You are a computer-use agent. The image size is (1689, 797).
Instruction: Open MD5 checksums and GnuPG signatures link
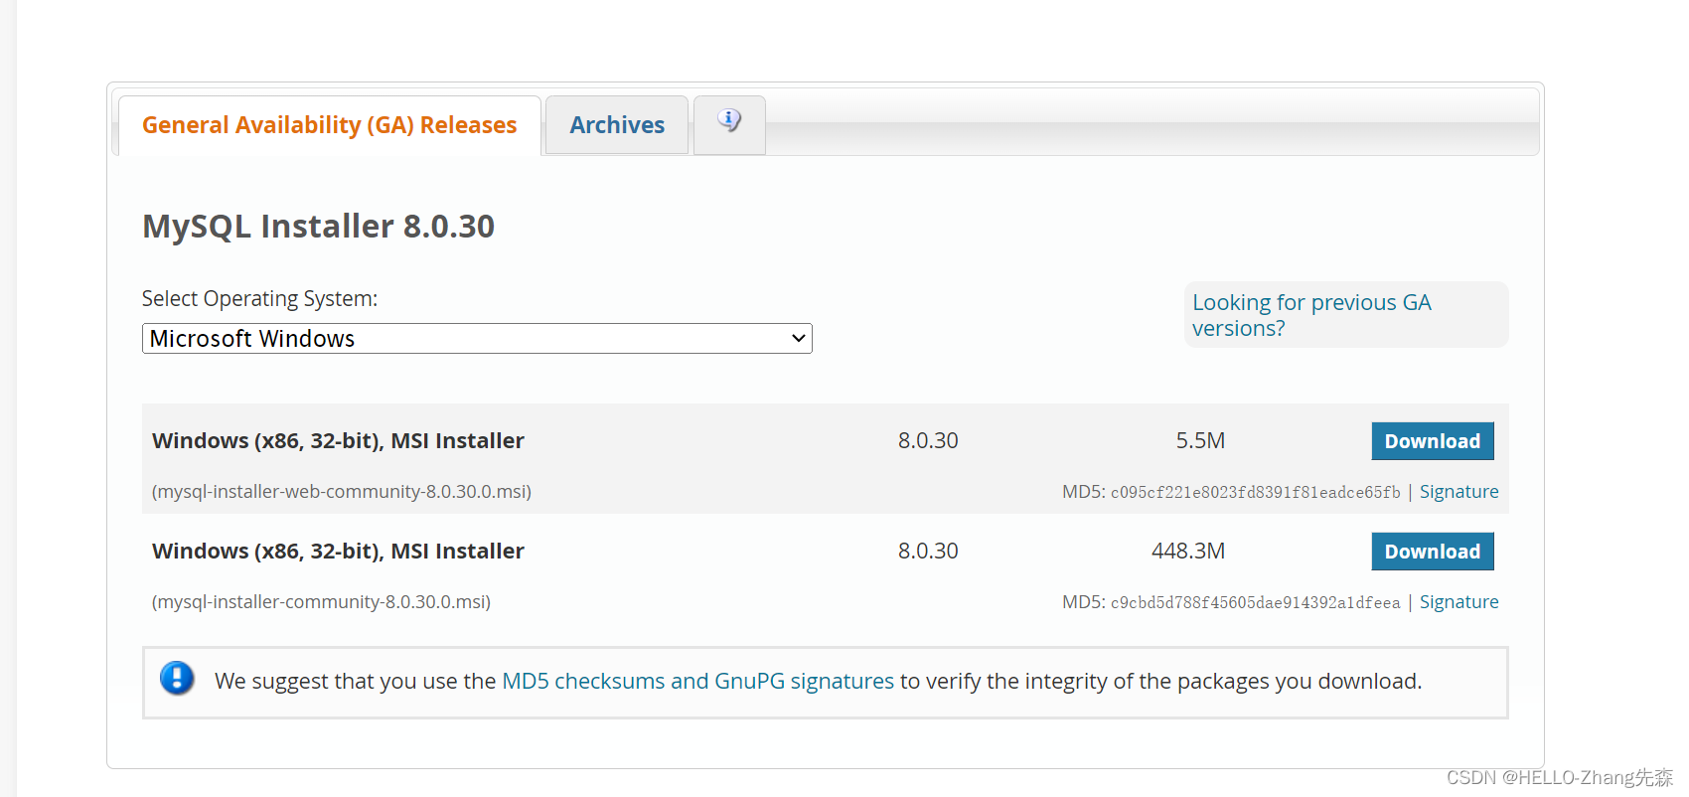pos(697,682)
